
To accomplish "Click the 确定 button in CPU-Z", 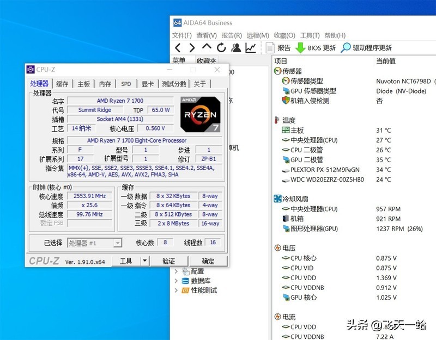I will tap(208, 261).
